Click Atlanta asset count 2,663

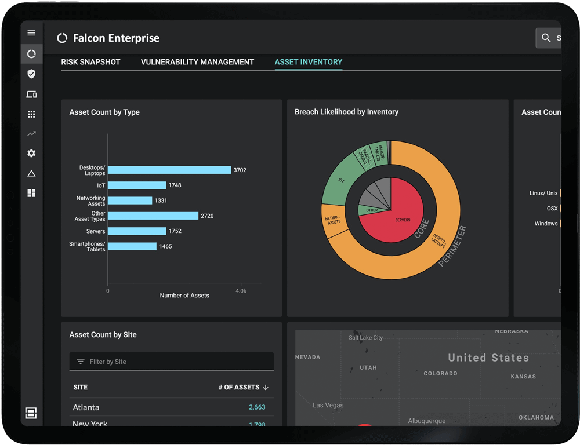pyautogui.click(x=257, y=407)
